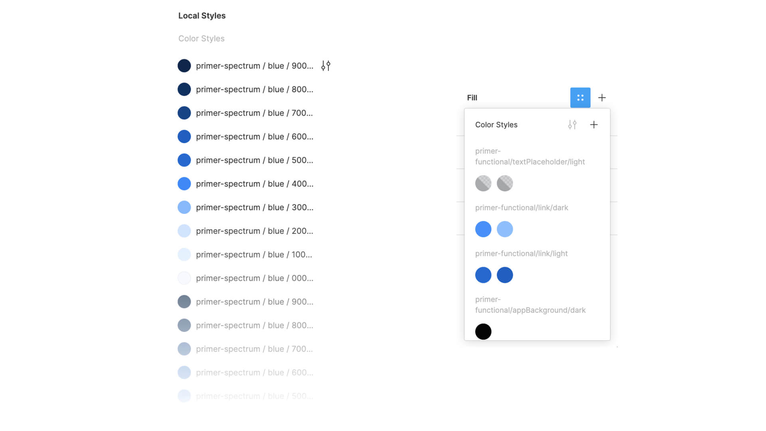Click plus icon in Color Styles popup header
The width and height of the screenshot is (766, 431).
coord(594,125)
